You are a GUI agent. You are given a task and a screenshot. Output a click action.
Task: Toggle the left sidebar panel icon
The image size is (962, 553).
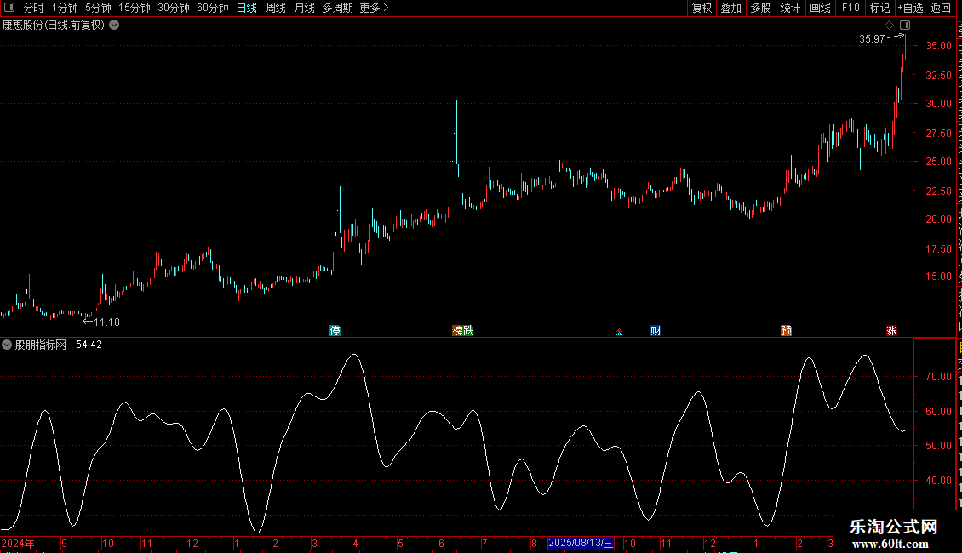[x=9, y=8]
